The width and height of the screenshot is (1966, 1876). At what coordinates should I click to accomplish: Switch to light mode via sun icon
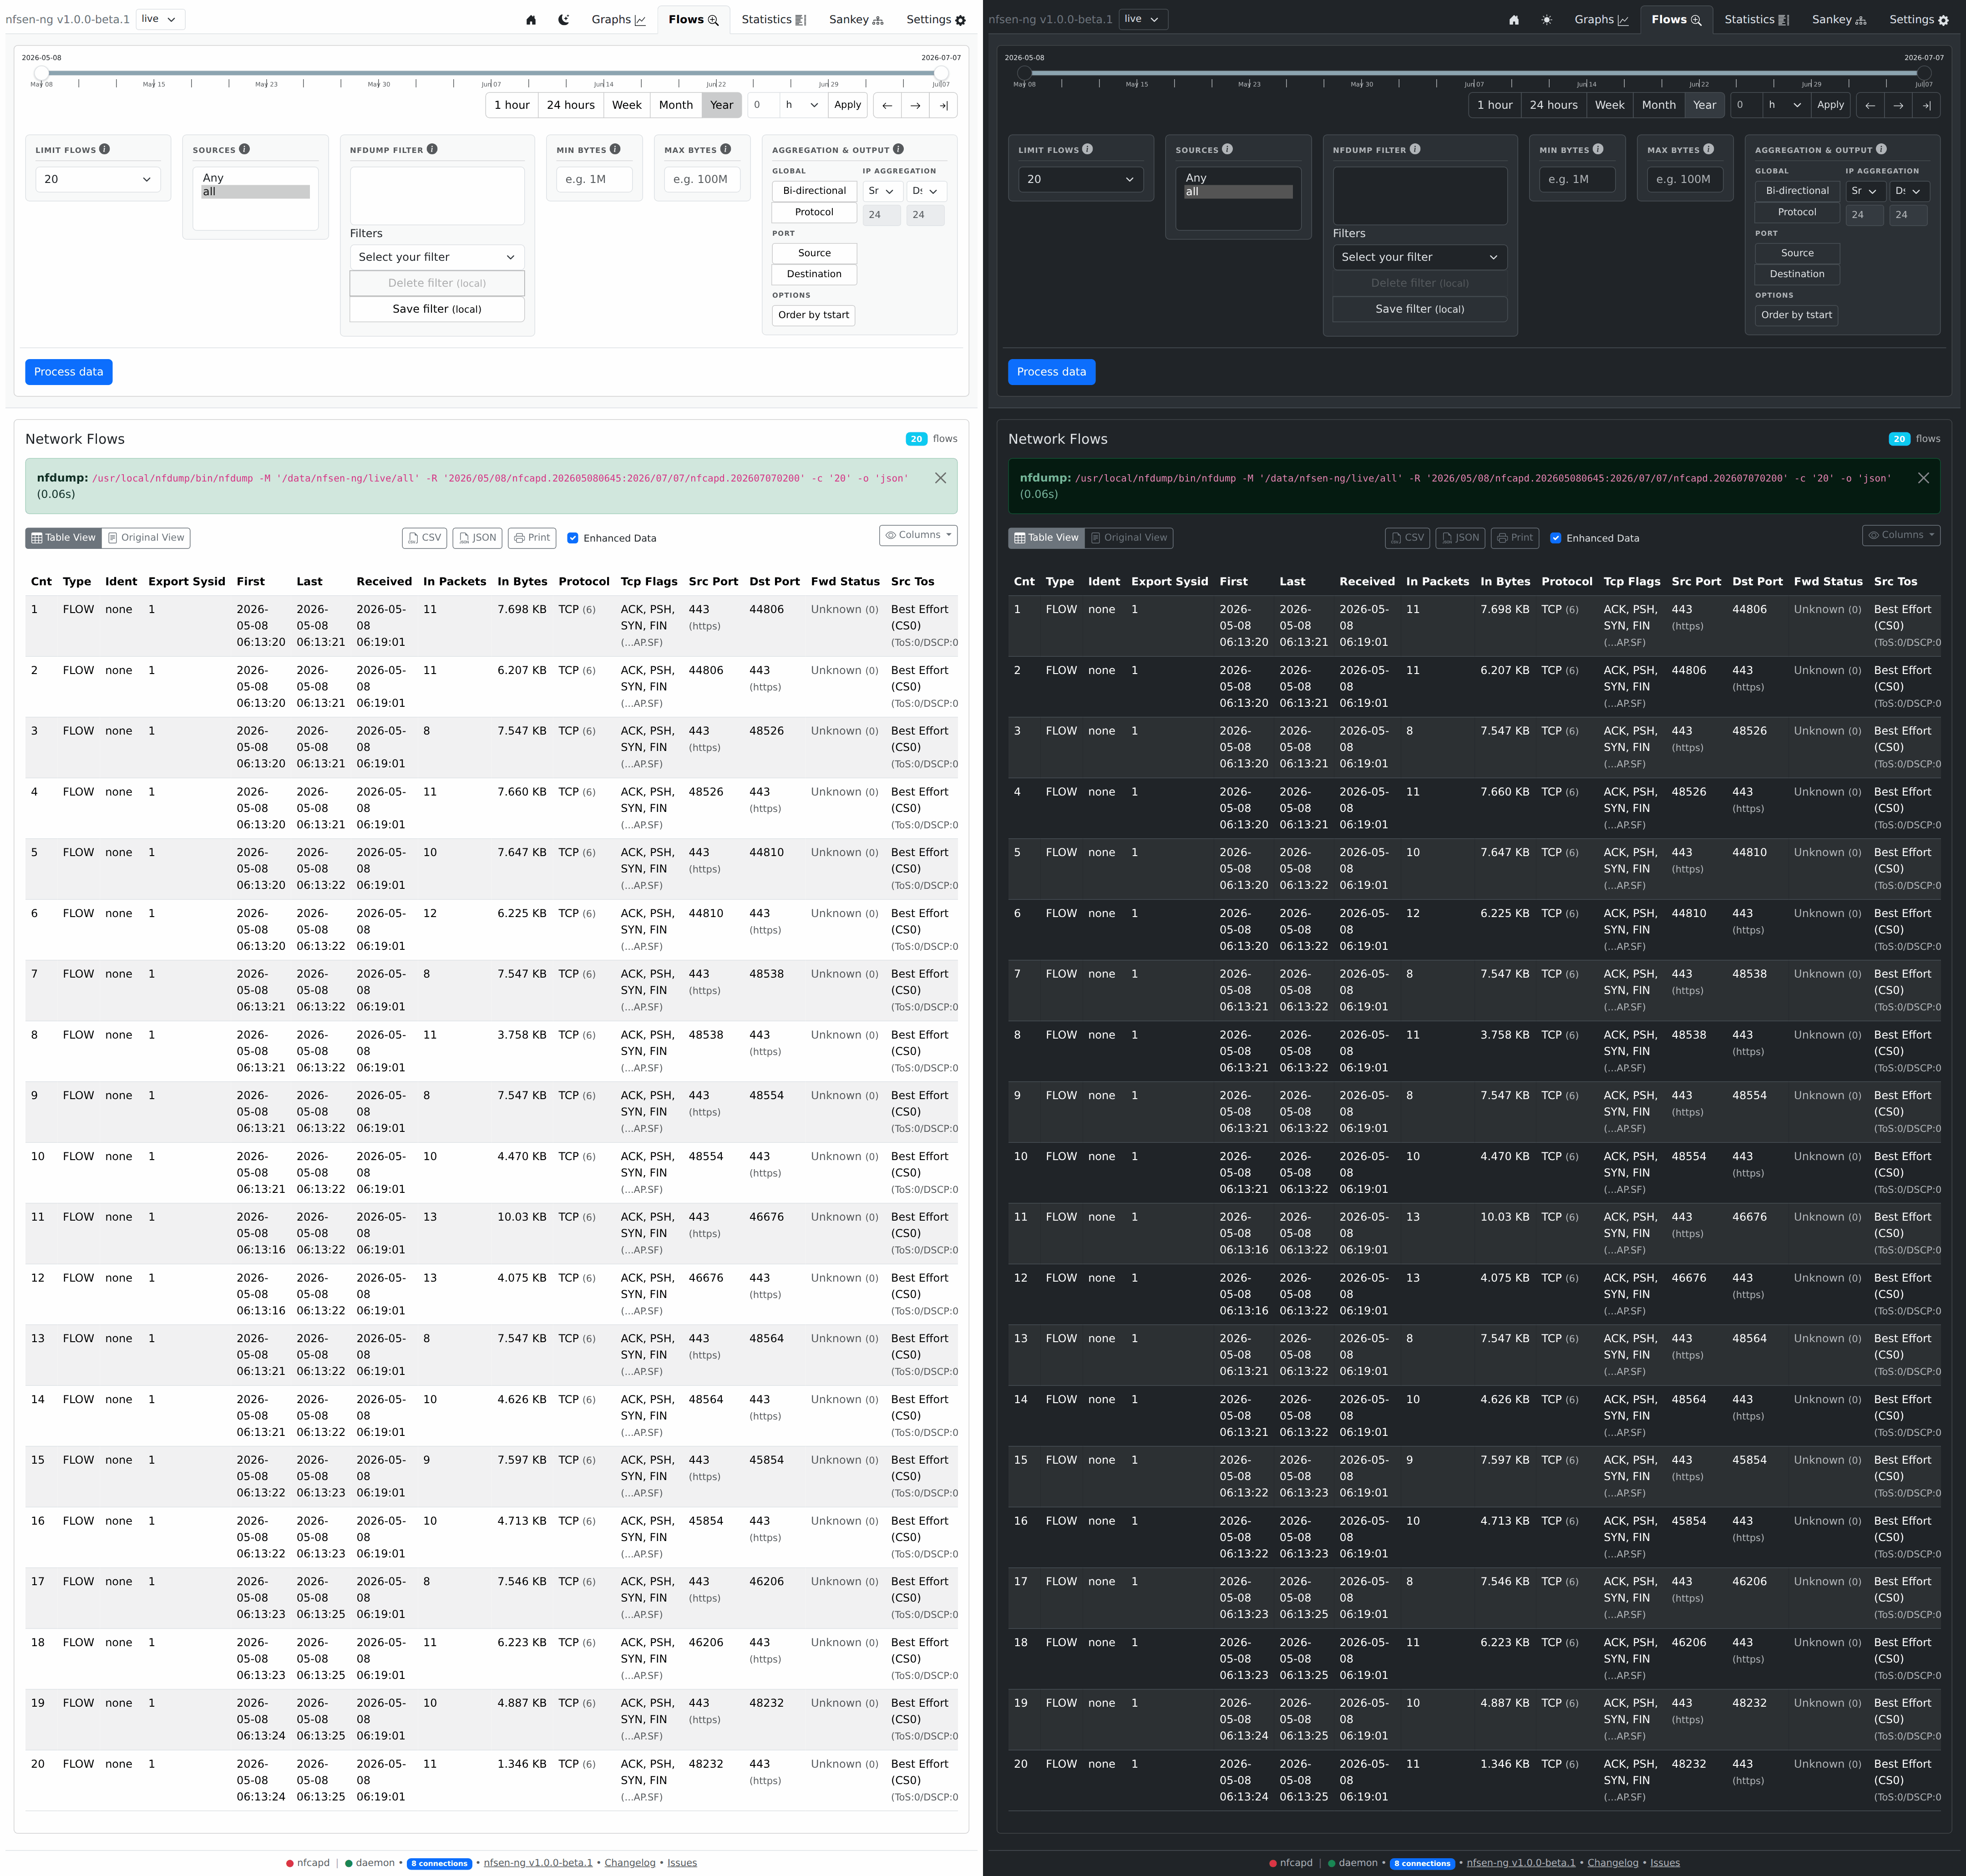(x=1547, y=20)
